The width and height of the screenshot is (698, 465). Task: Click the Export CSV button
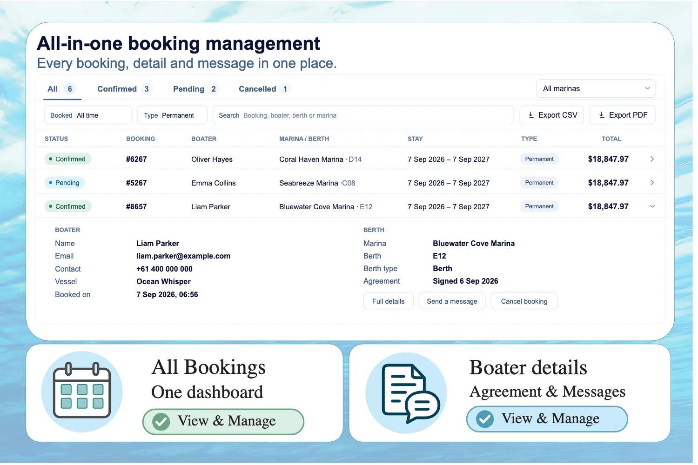(552, 115)
